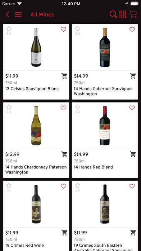Screen dimensions: 141x251
Task: Add 13 Celsius Sauvignon Blanc to cart
Action: [x=64, y=76]
